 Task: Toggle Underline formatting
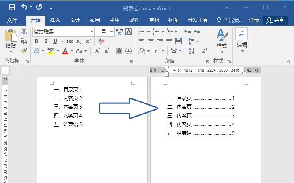click(x=55, y=41)
